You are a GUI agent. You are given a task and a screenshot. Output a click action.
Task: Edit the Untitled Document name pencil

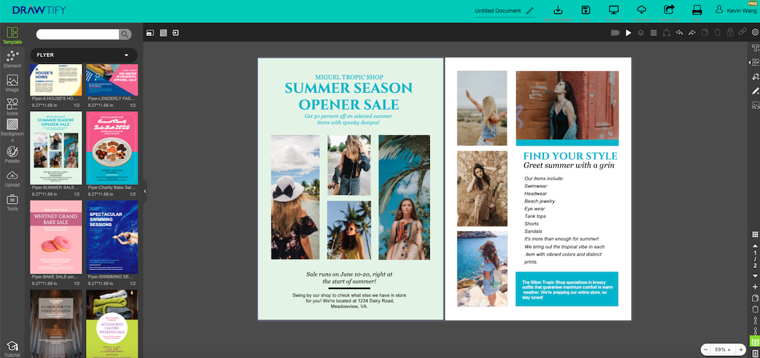click(530, 11)
